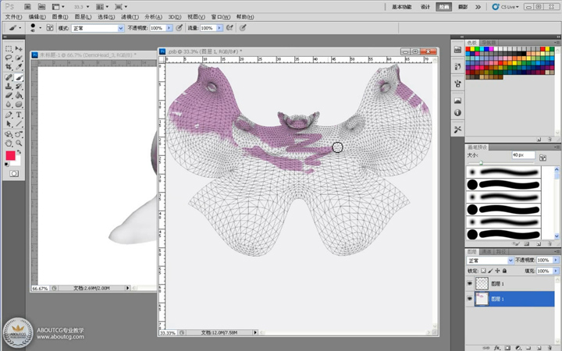Open the CS Live menu
Viewport: 562px width, 351px height.
(x=505, y=7)
